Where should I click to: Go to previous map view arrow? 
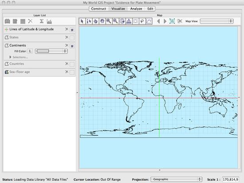pos(158,21)
